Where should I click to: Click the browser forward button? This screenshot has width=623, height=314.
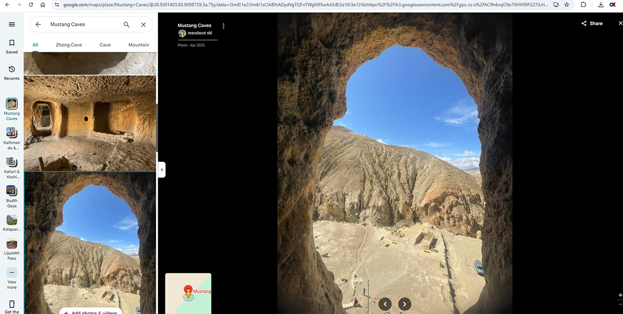(19, 5)
